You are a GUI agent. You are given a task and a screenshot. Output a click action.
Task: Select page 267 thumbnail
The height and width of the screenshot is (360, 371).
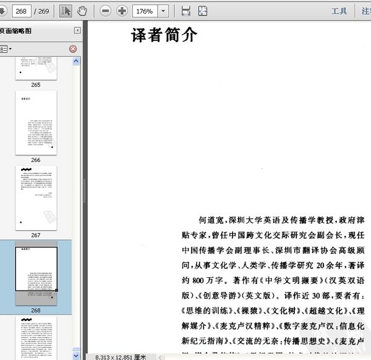click(x=36, y=197)
